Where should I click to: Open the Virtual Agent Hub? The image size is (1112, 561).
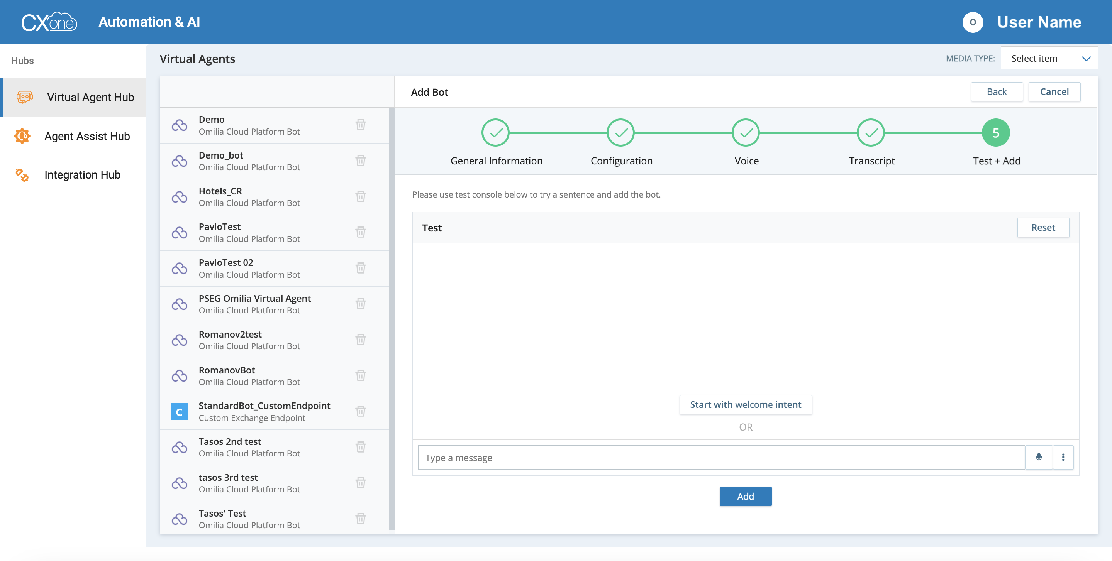pyautogui.click(x=90, y=98)
